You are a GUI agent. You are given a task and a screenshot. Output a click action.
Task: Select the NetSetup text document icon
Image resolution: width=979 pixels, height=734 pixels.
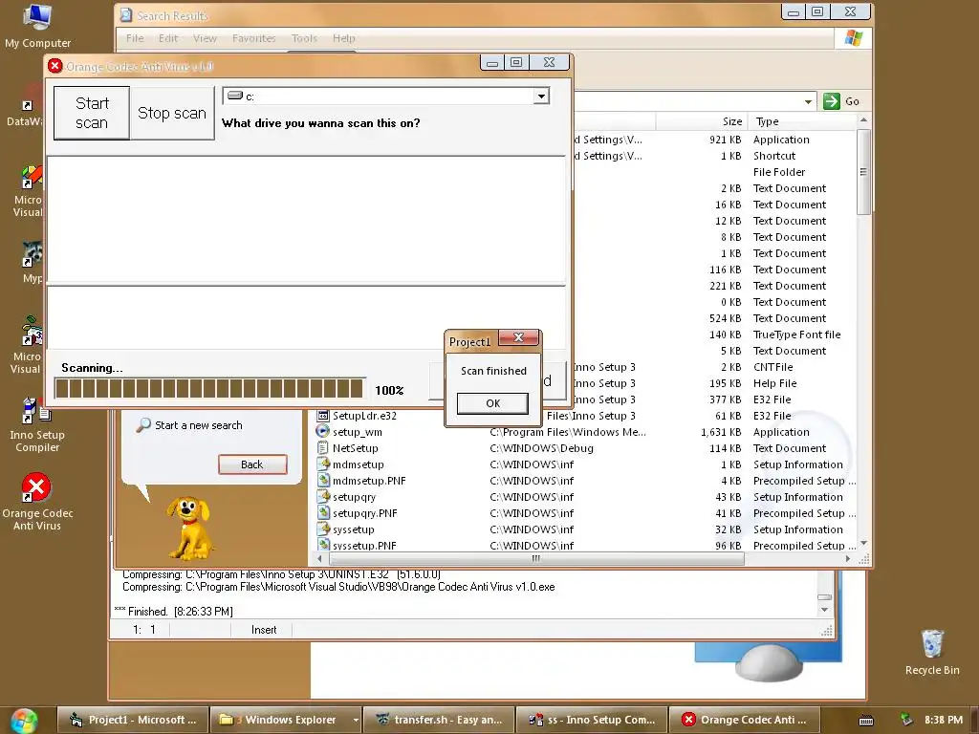323,448
